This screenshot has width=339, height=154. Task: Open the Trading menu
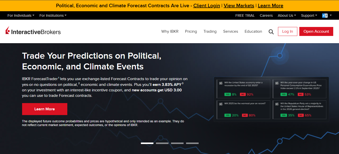[210, 31]
